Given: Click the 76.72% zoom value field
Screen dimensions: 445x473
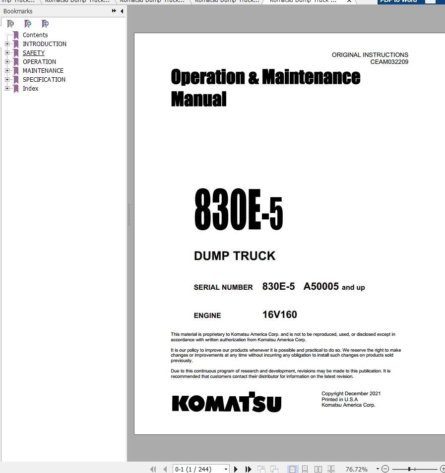Looking at the screenshot, I should pyautogui.click(x=357, y=469).
